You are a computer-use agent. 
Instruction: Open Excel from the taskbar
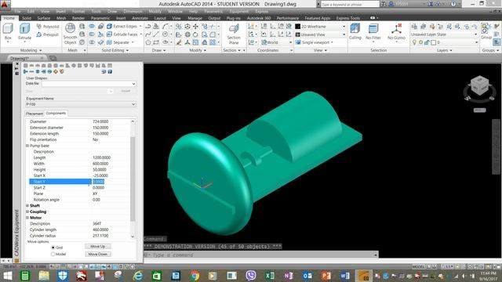click(x=270, y=275)
